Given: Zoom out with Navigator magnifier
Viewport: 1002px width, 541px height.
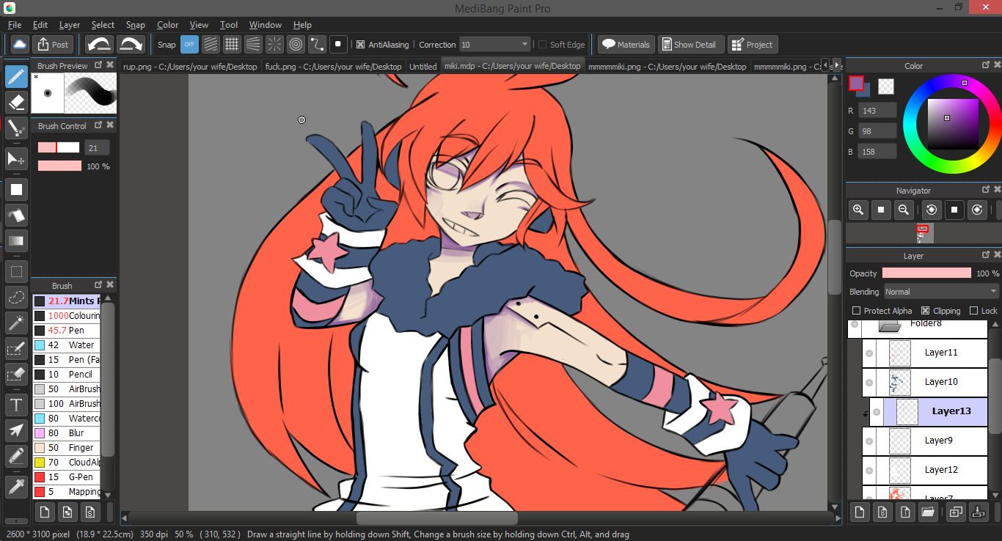Looking at the screenshot, I should pos(904,210).
